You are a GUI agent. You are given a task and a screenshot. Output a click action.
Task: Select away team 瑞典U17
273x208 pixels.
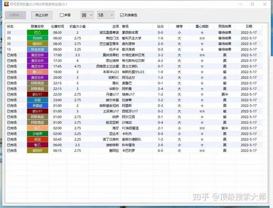(x=128, y=94)
